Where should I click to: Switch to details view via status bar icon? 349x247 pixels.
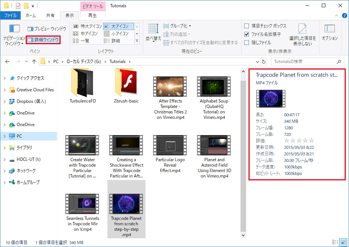(x=335, y=242)
